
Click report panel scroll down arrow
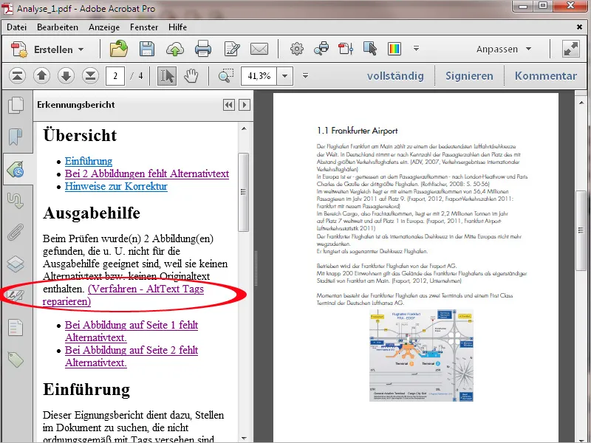[x=244, y=438]
